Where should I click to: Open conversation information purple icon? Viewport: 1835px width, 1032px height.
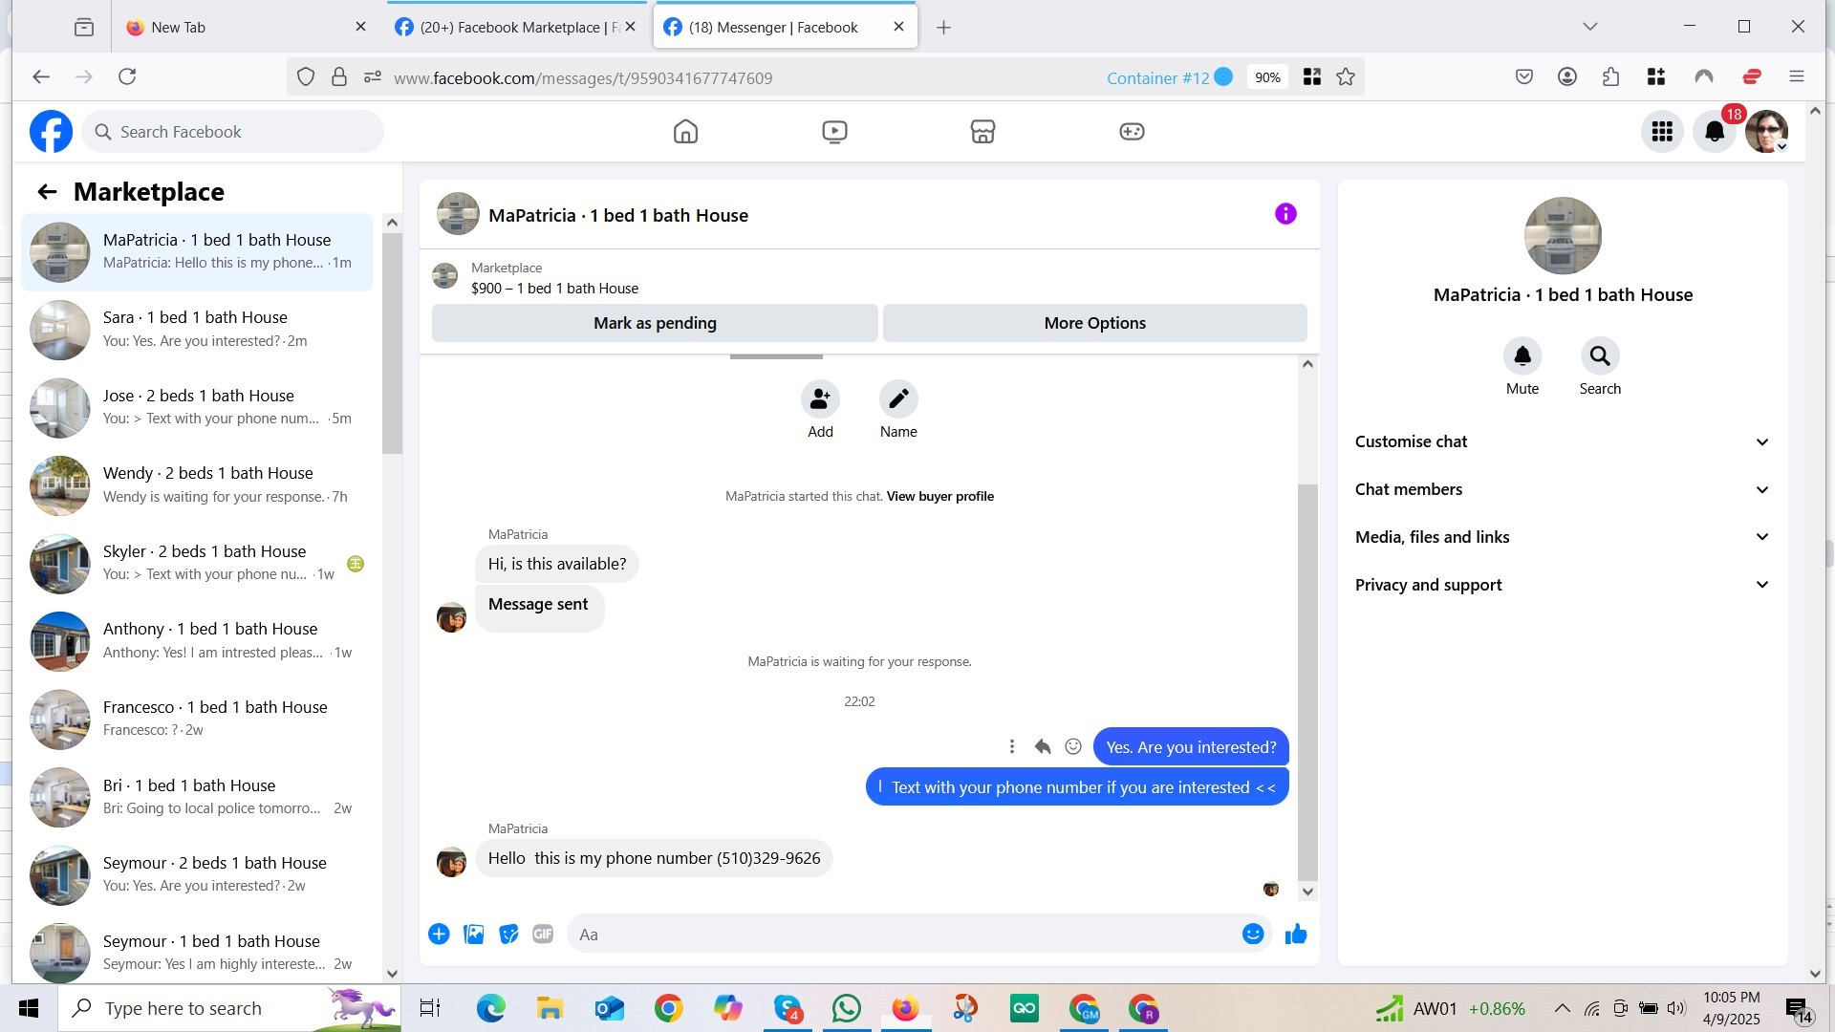(x=1285, y=214)
